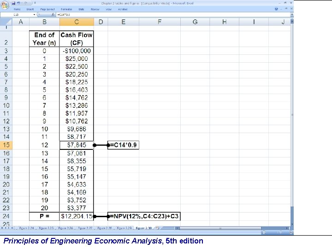Click cell with $25,000

(x=77, y=59)
